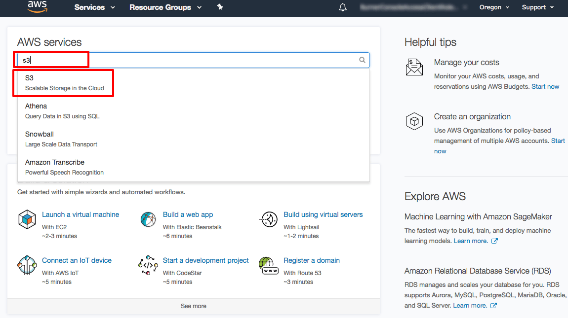Click the AWS logo home icon
The image size is (568, 318).
coord(38,6)
